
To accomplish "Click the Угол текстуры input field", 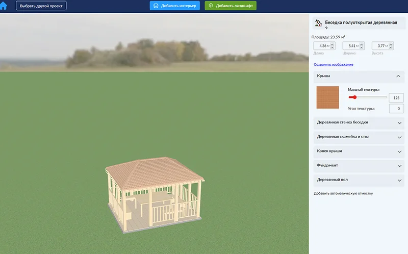I will [396, 109].
